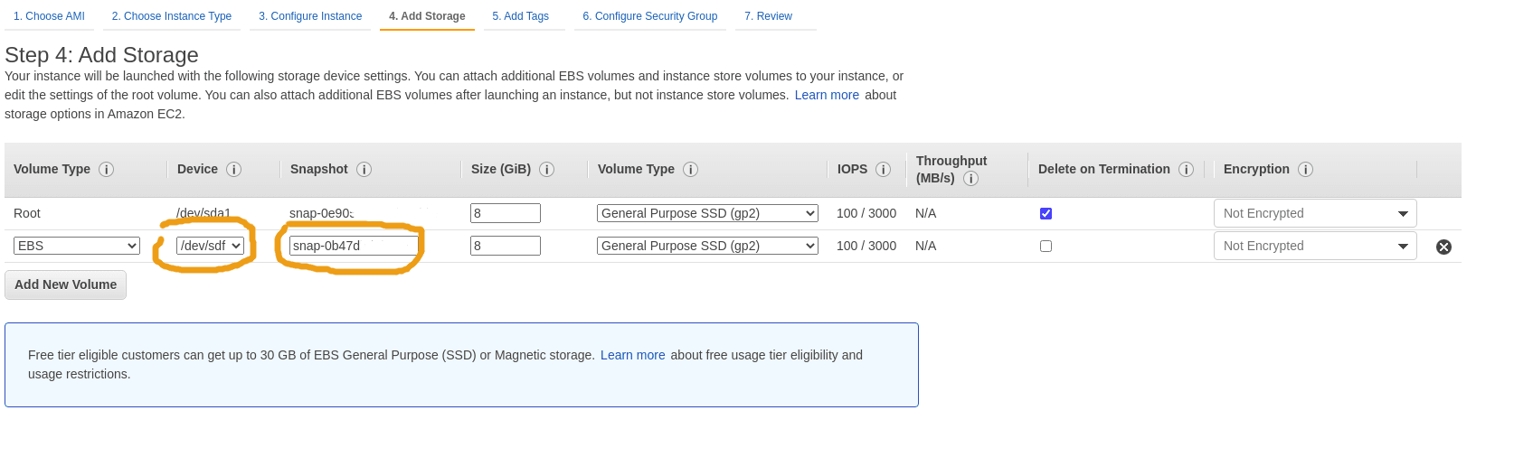Go to Choose Instance Type step
1533x457 pixels.
coord(172,16)
